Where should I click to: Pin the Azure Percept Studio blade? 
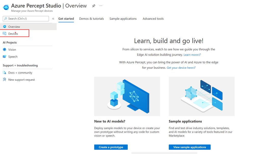pyautogui.click(x=94, y=6)
